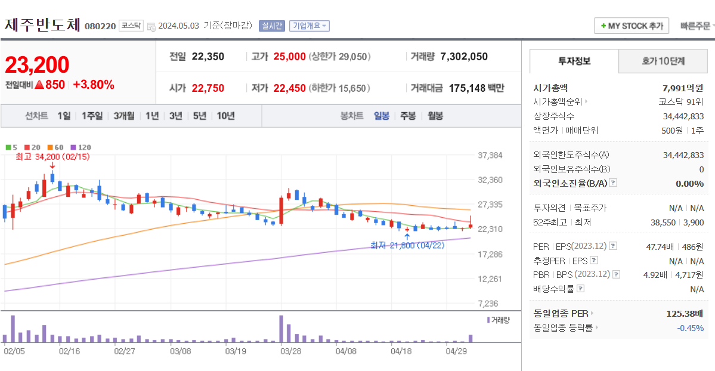Image resolution: width=715 pixels, height=371 pixels.
Task: Click the orange 60-day moving average legend swatch
Action: (x=50, y=147)
